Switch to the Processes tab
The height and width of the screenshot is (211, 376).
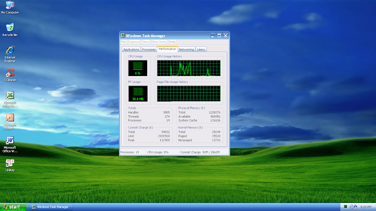149,49
